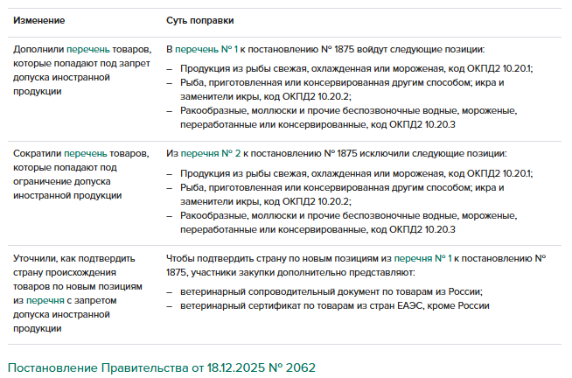Click 'Уточнили, как подтвердить страну происхождения' cell

[x=78, y=294]
